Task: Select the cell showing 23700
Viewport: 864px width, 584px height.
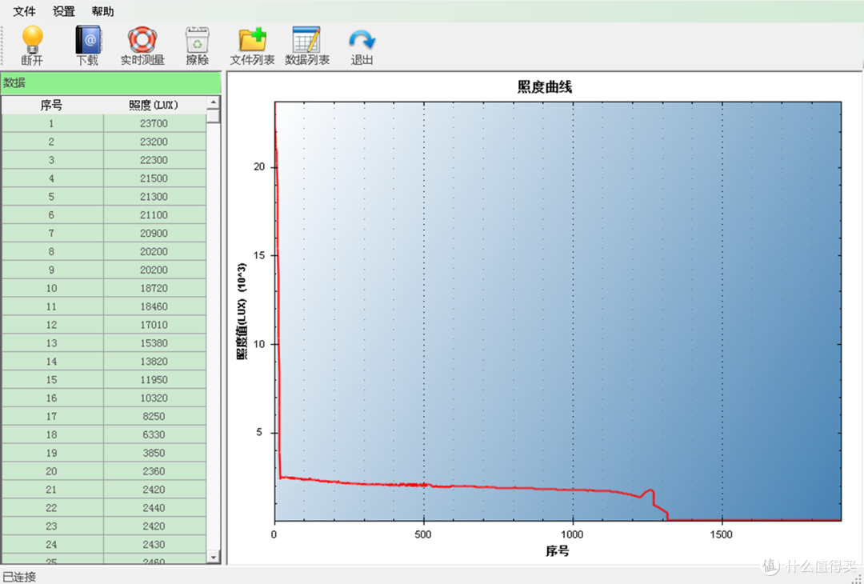Action: tap(154, 123)
